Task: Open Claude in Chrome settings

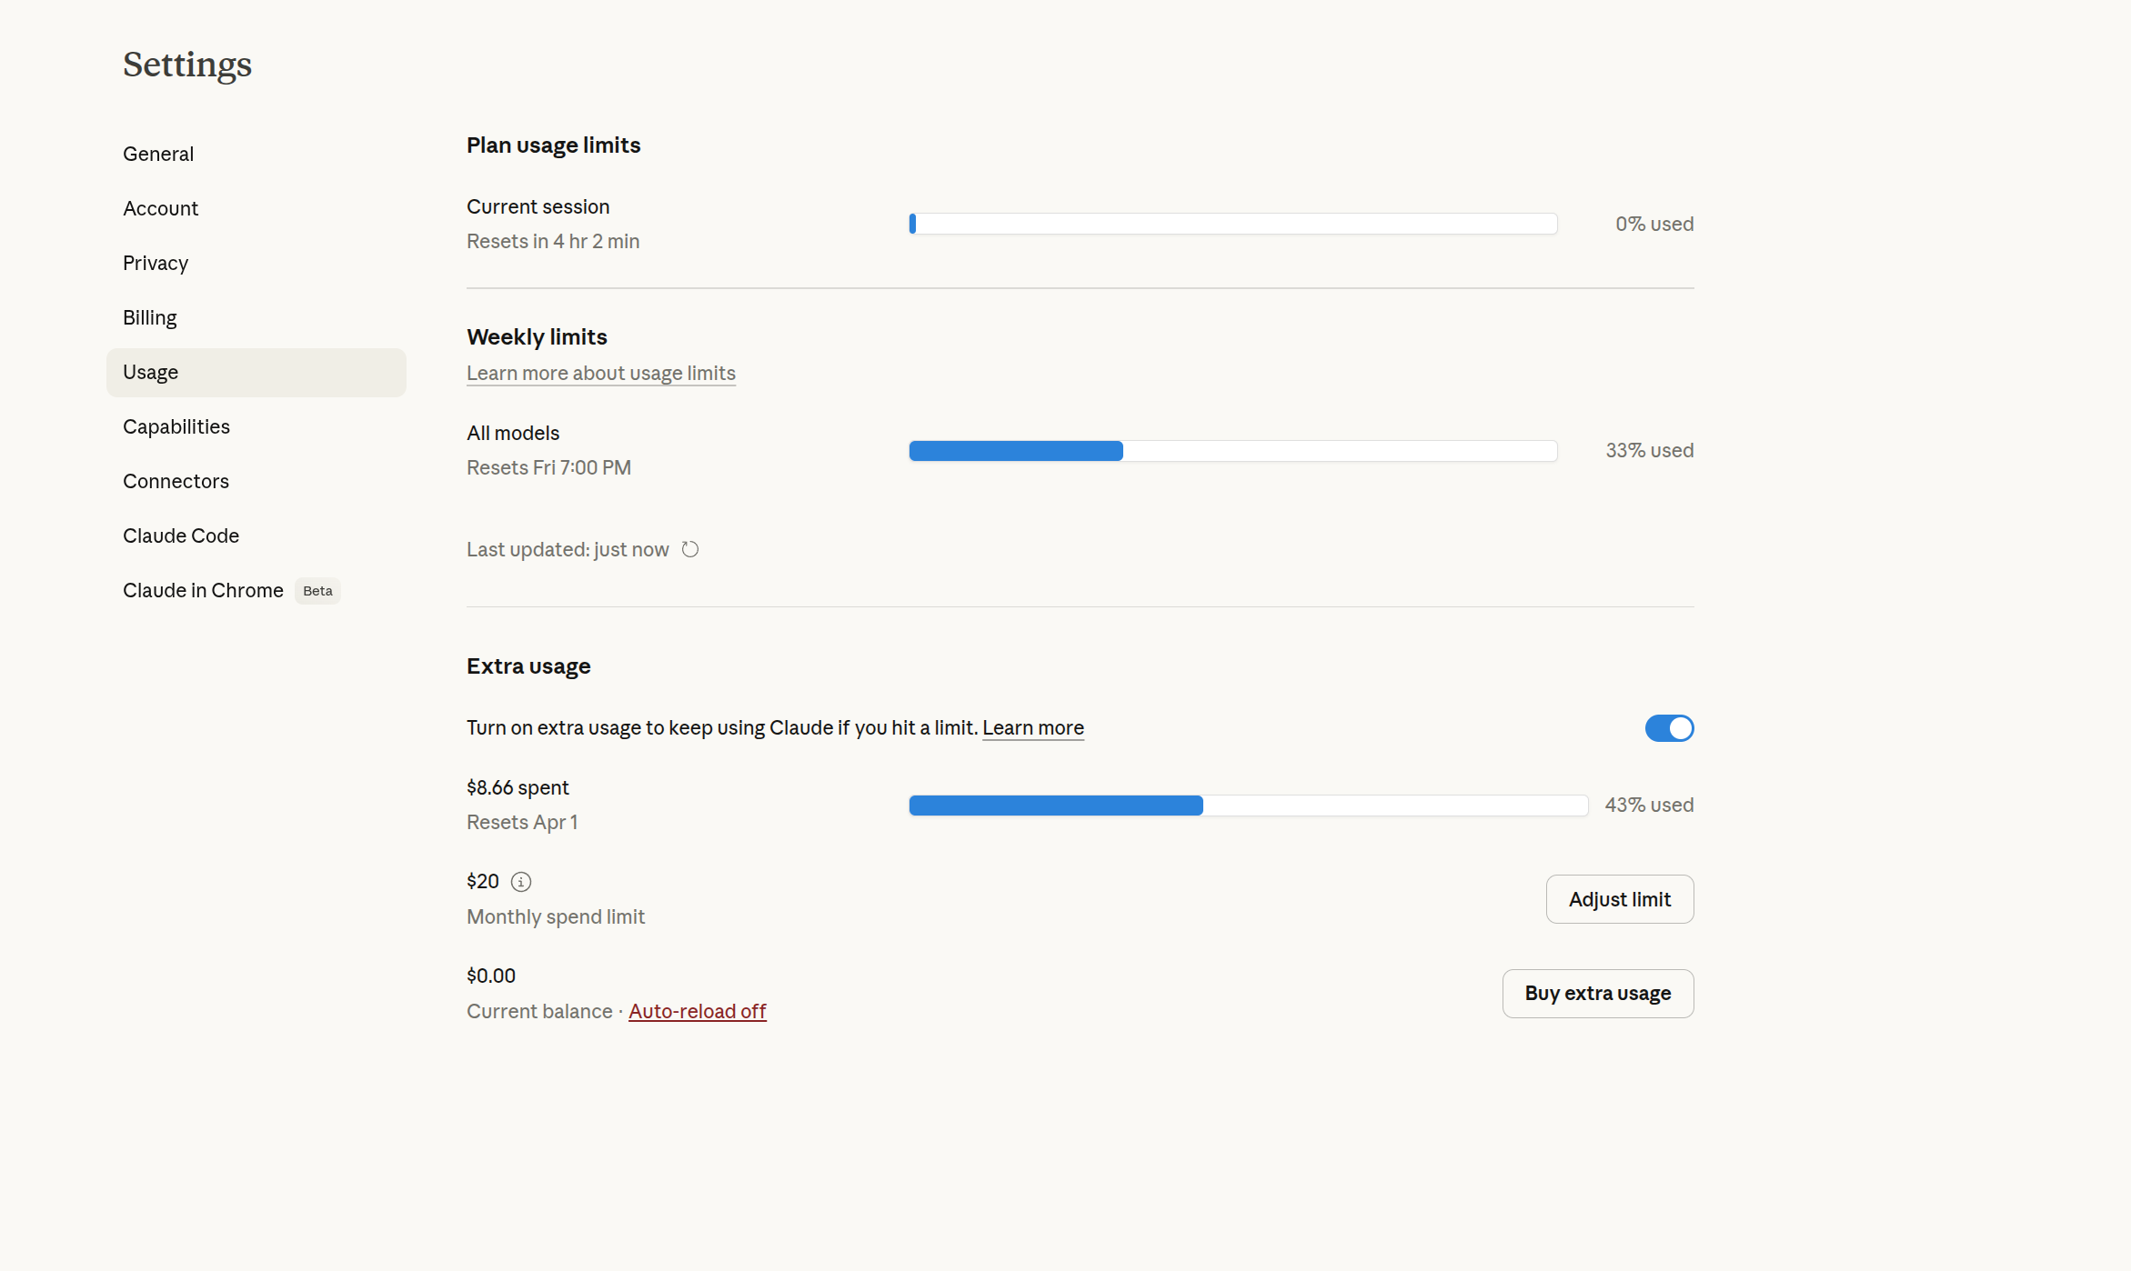Action: coord(203,590)
